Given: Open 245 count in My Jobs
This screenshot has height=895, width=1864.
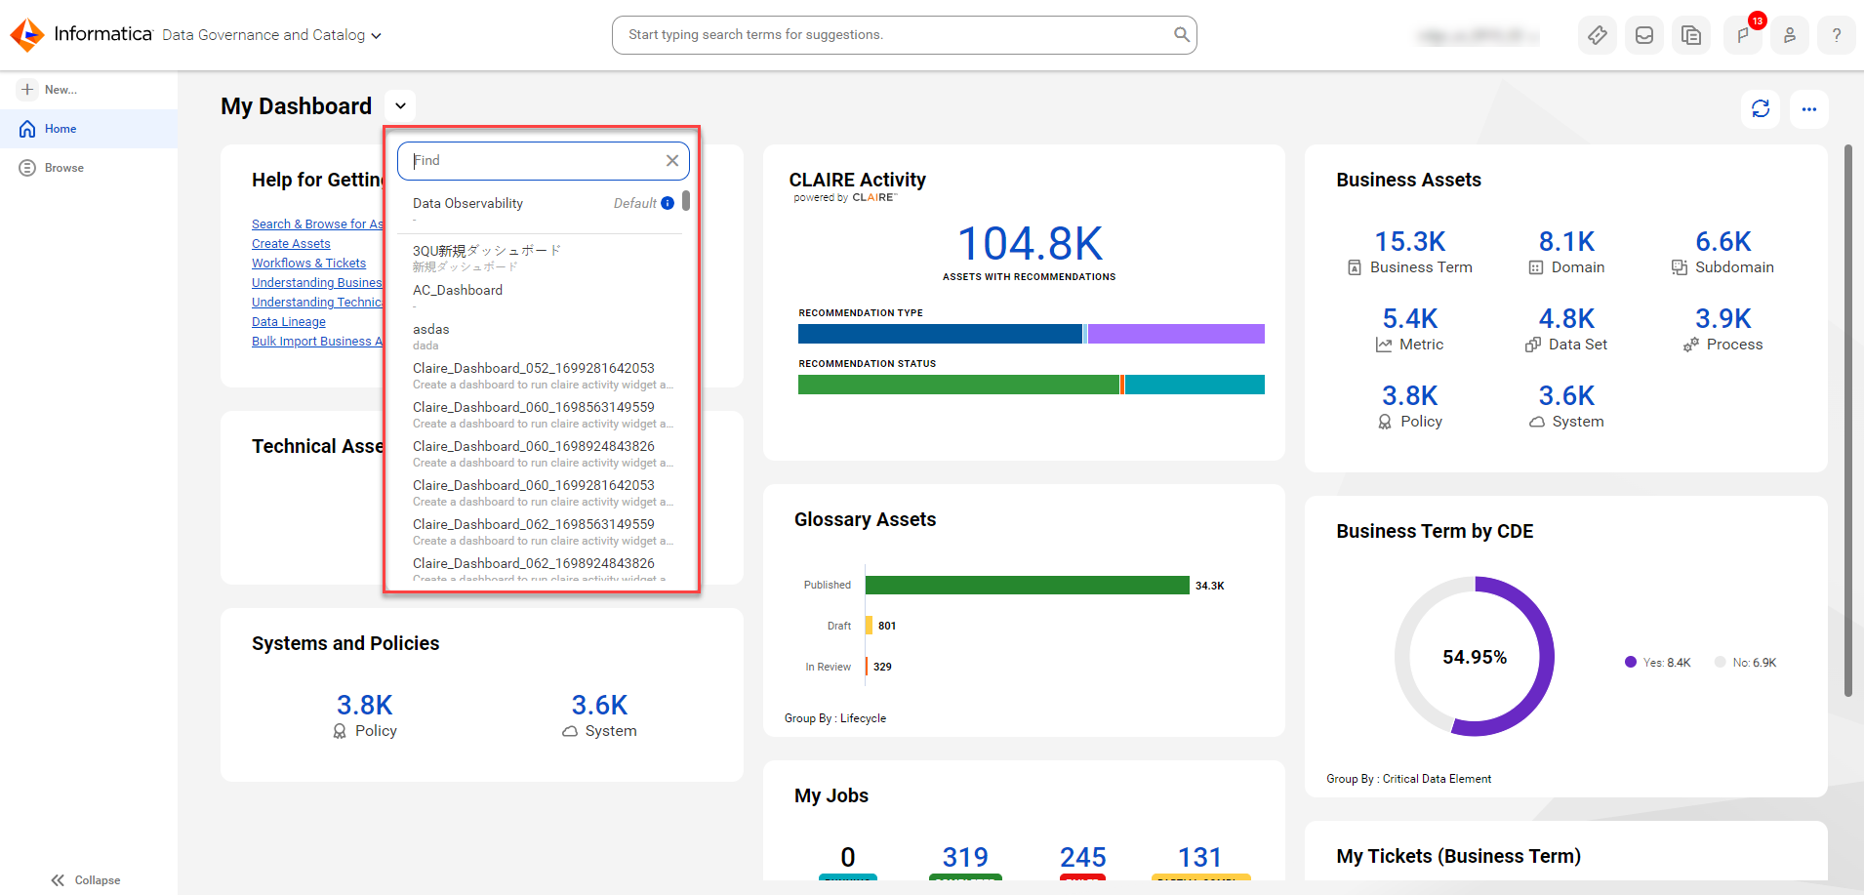Looking at the screenshot, I should pos(1082,857).
